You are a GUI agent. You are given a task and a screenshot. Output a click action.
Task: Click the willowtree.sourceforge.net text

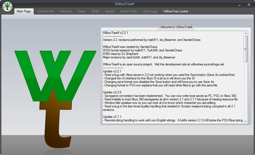[x=207, y=64]
